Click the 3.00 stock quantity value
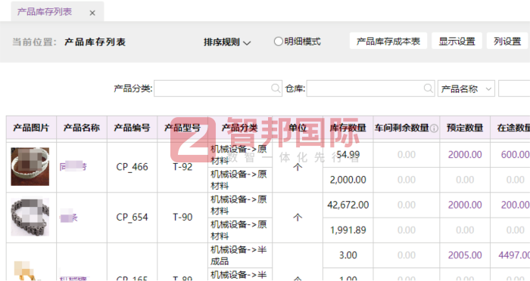The width and height of the screenshot is (530, 281). 348,255
